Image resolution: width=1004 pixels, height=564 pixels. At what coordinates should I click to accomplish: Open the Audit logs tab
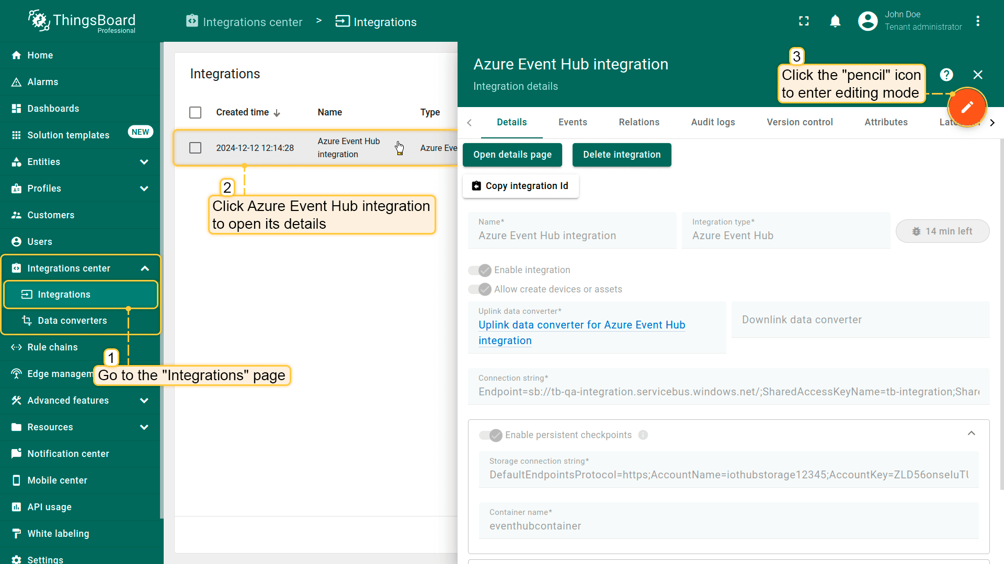pyautogui.click(x=713, y=122)
